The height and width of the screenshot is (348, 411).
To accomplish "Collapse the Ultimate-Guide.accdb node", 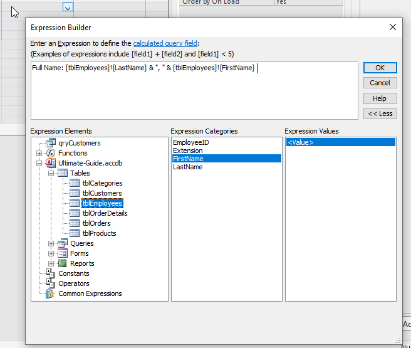I will pos(39,163).
